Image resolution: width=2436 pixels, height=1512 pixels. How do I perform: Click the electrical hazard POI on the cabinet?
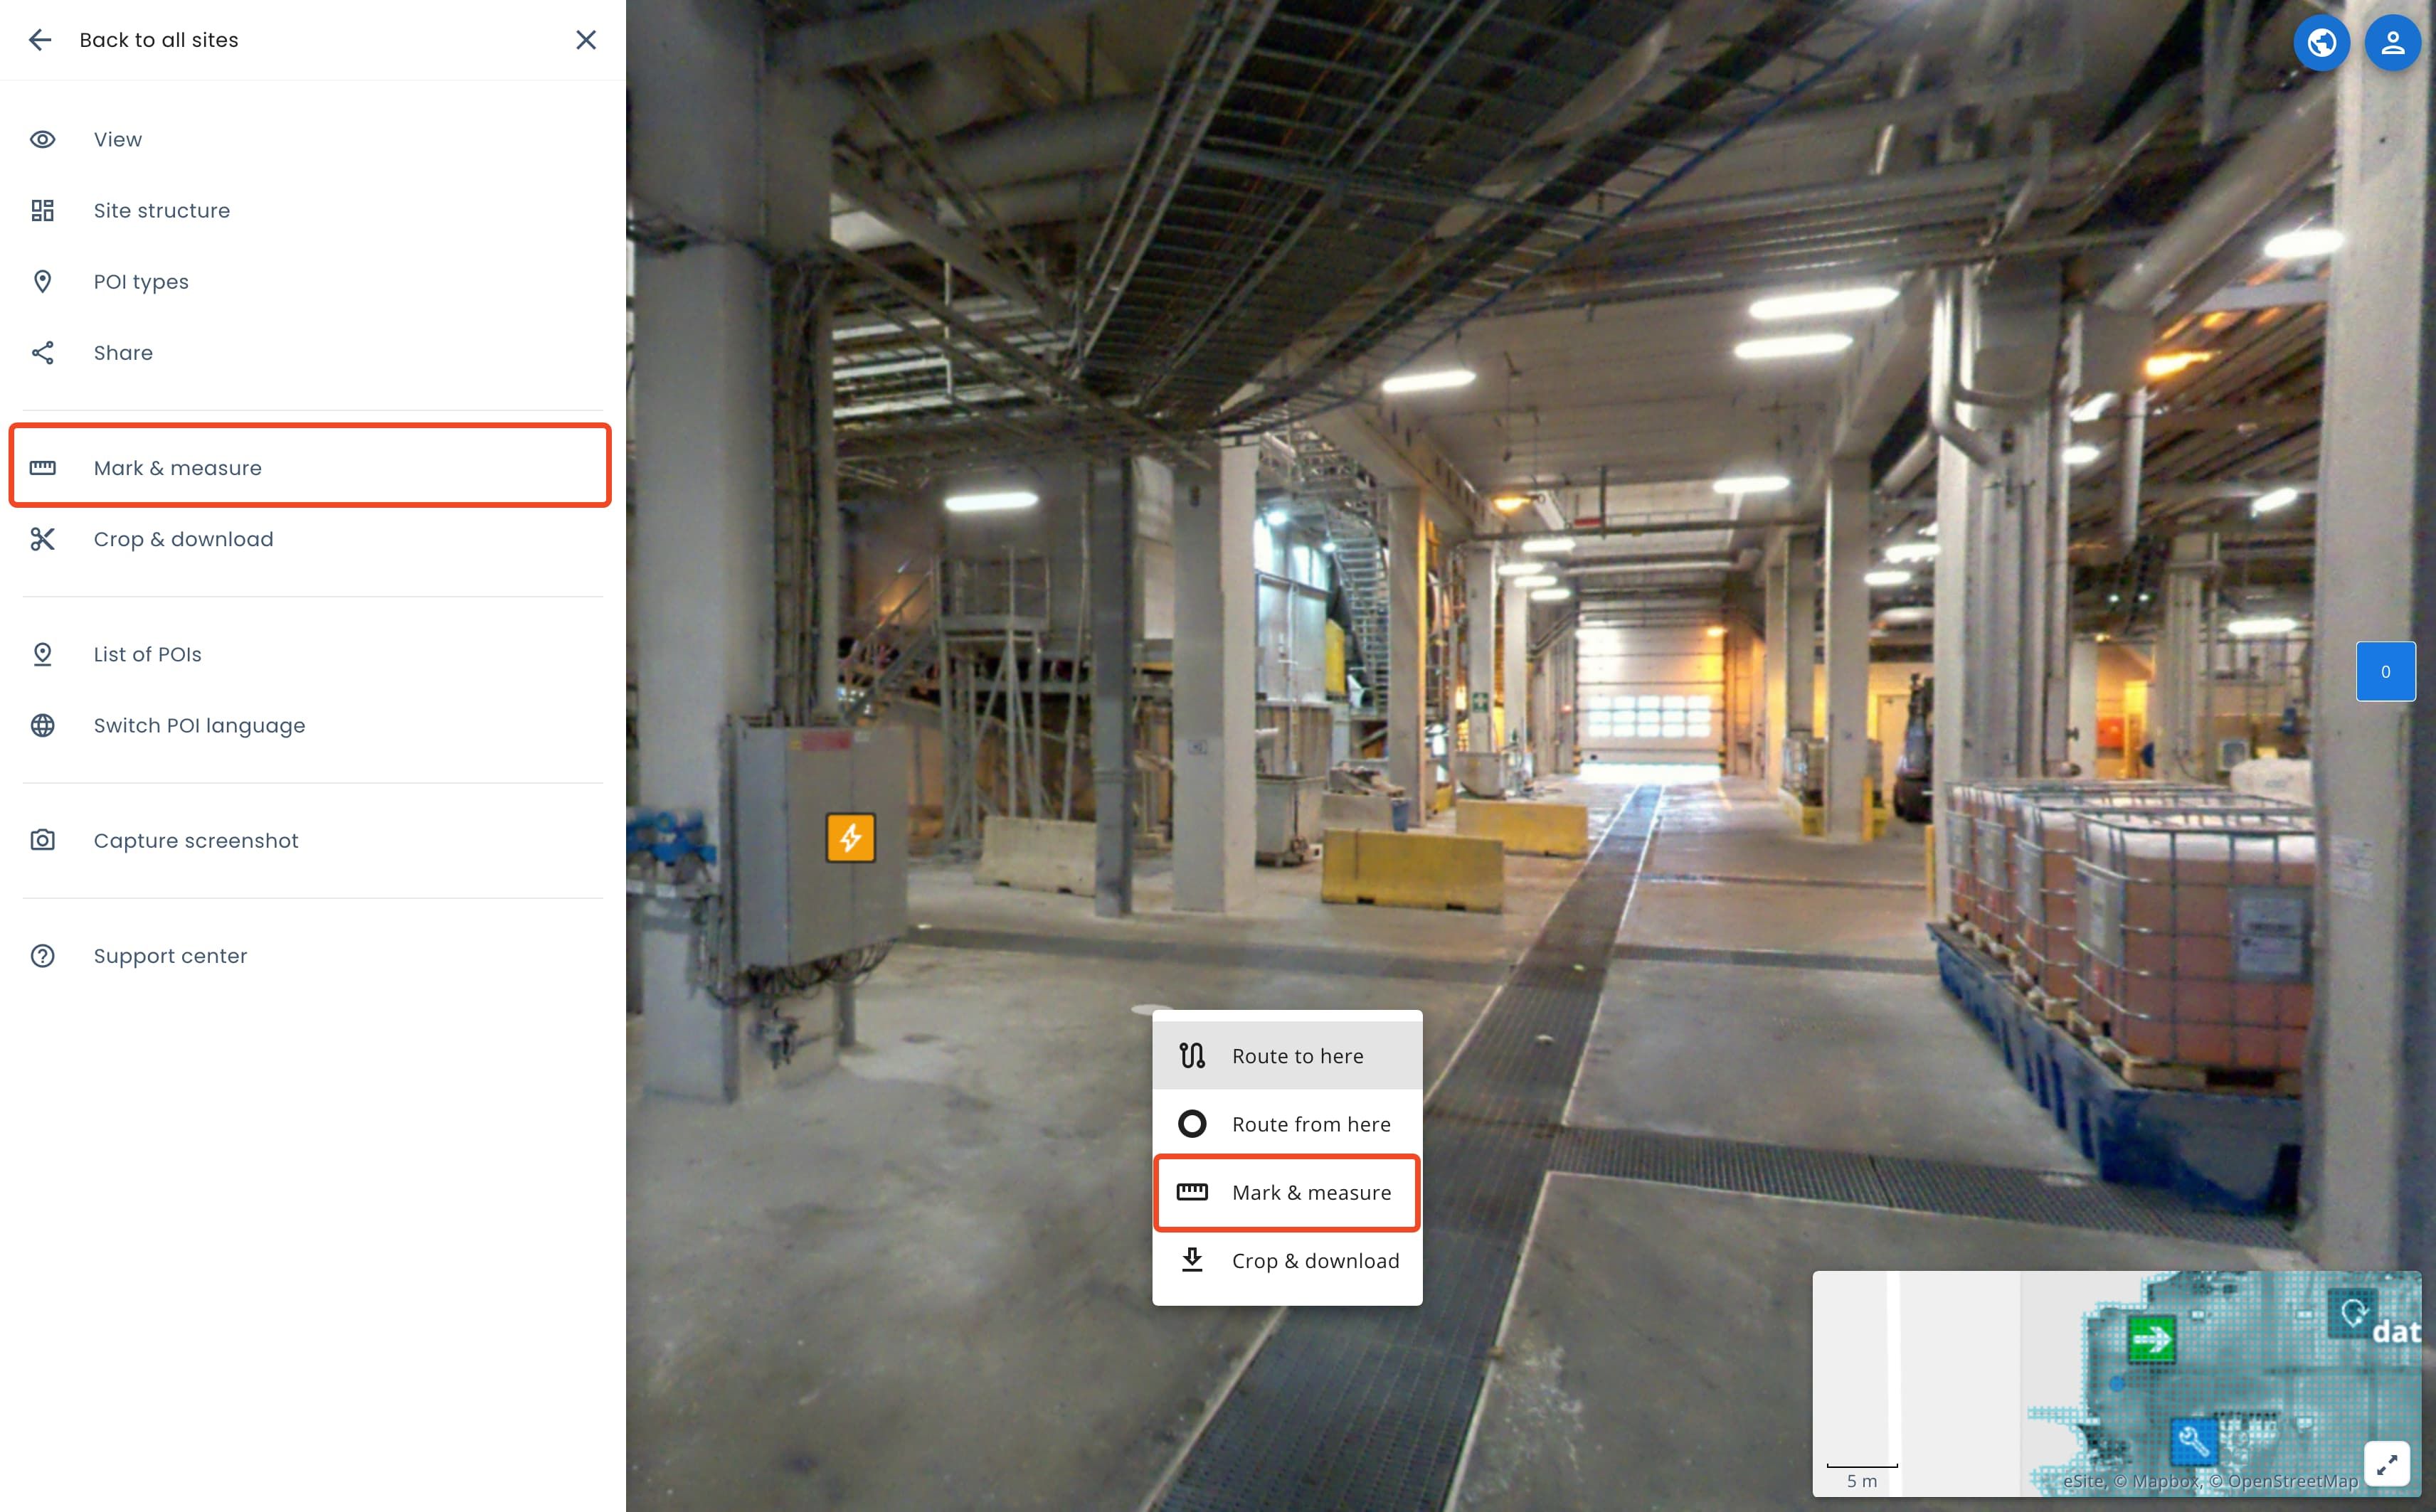(x=852, y=837)
